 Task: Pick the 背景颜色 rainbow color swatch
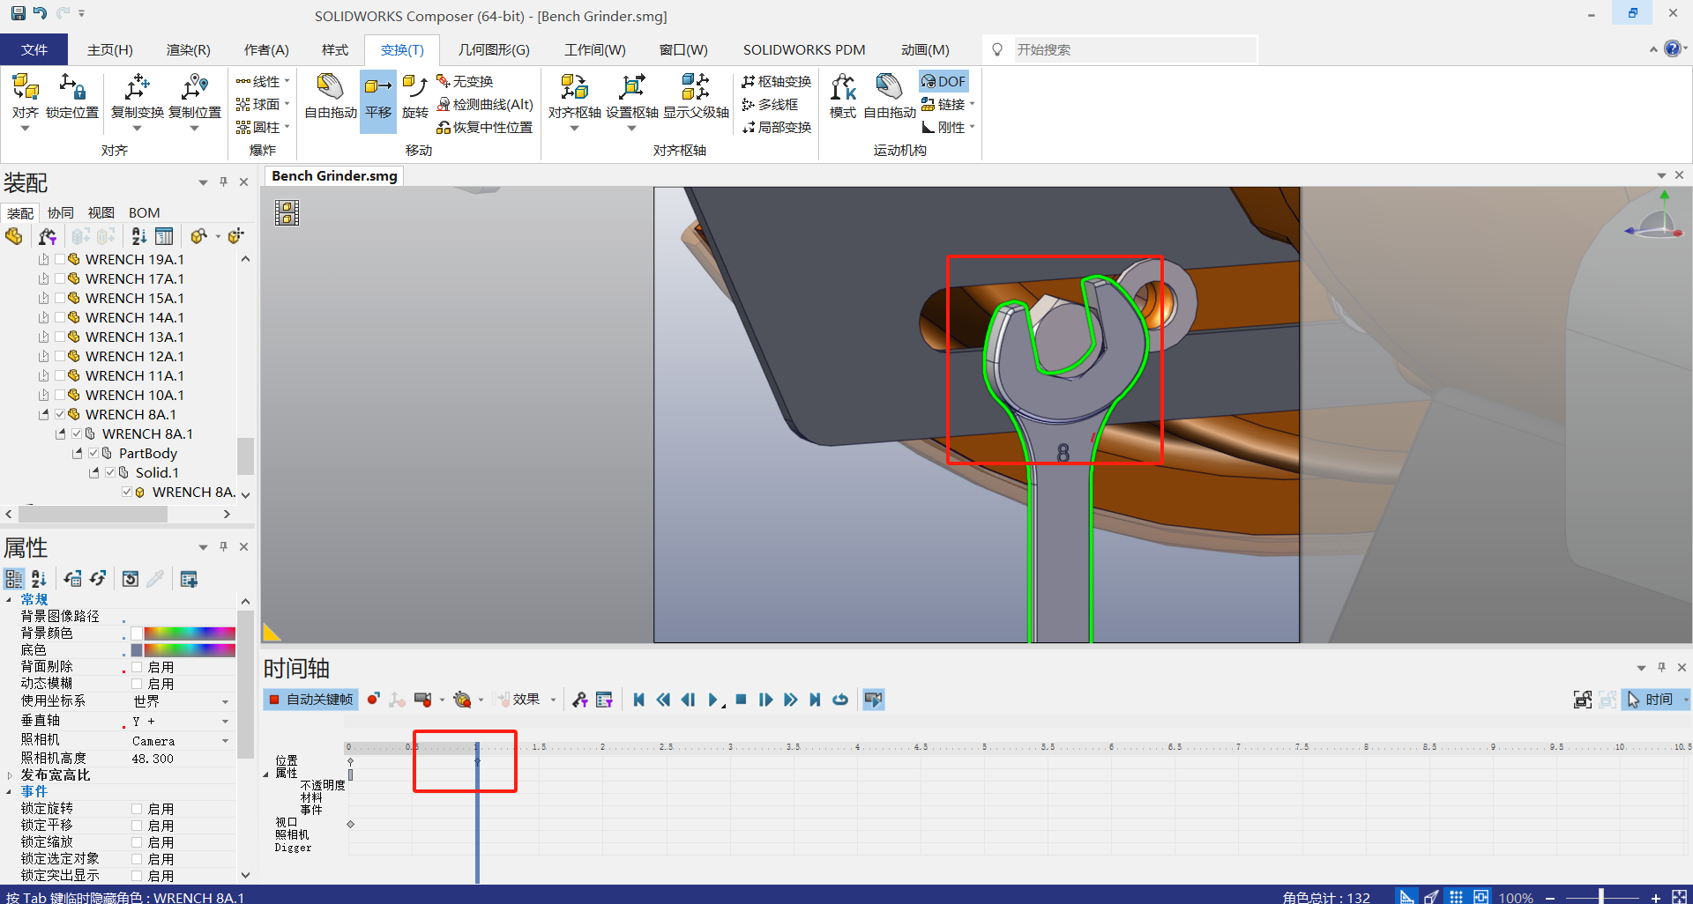click(x=190, y=634)
